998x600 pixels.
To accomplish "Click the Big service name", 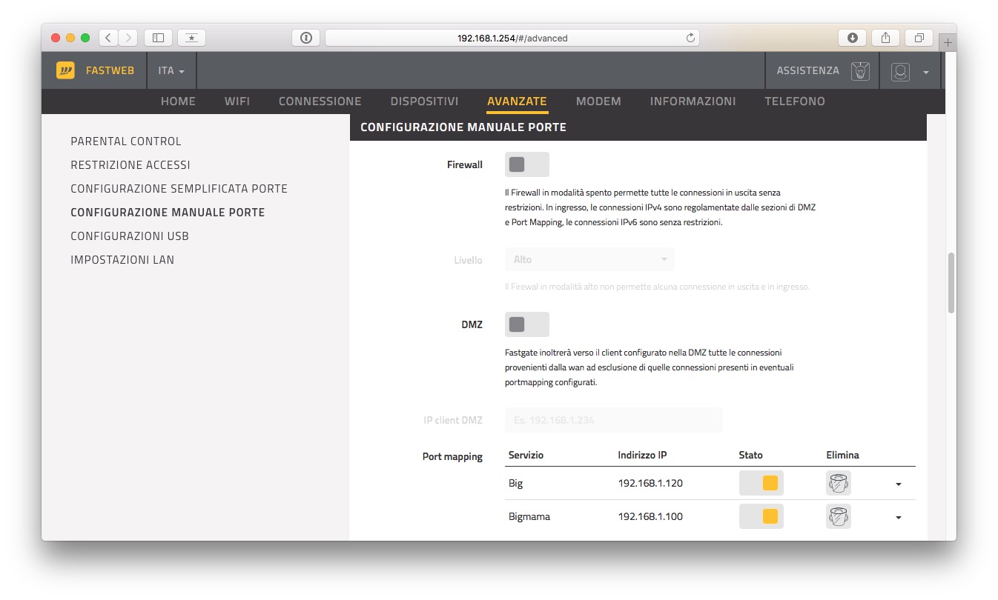I will [x=516, y=484].
